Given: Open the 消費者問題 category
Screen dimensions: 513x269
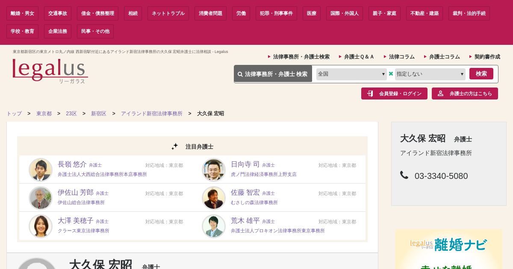Looking at the screenshot, I should click(x=210, y=13).
